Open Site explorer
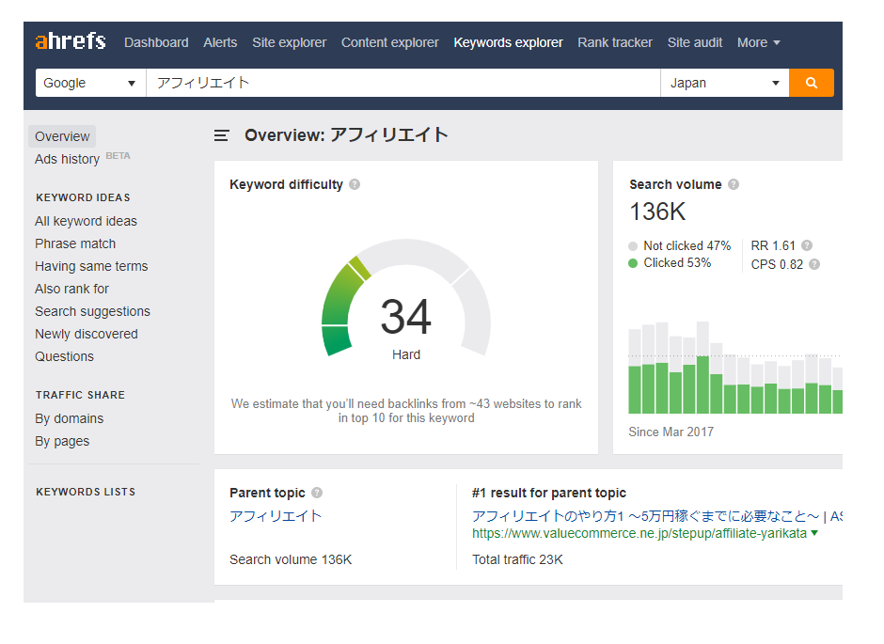The image size is (884, 644). coord(290,42)
